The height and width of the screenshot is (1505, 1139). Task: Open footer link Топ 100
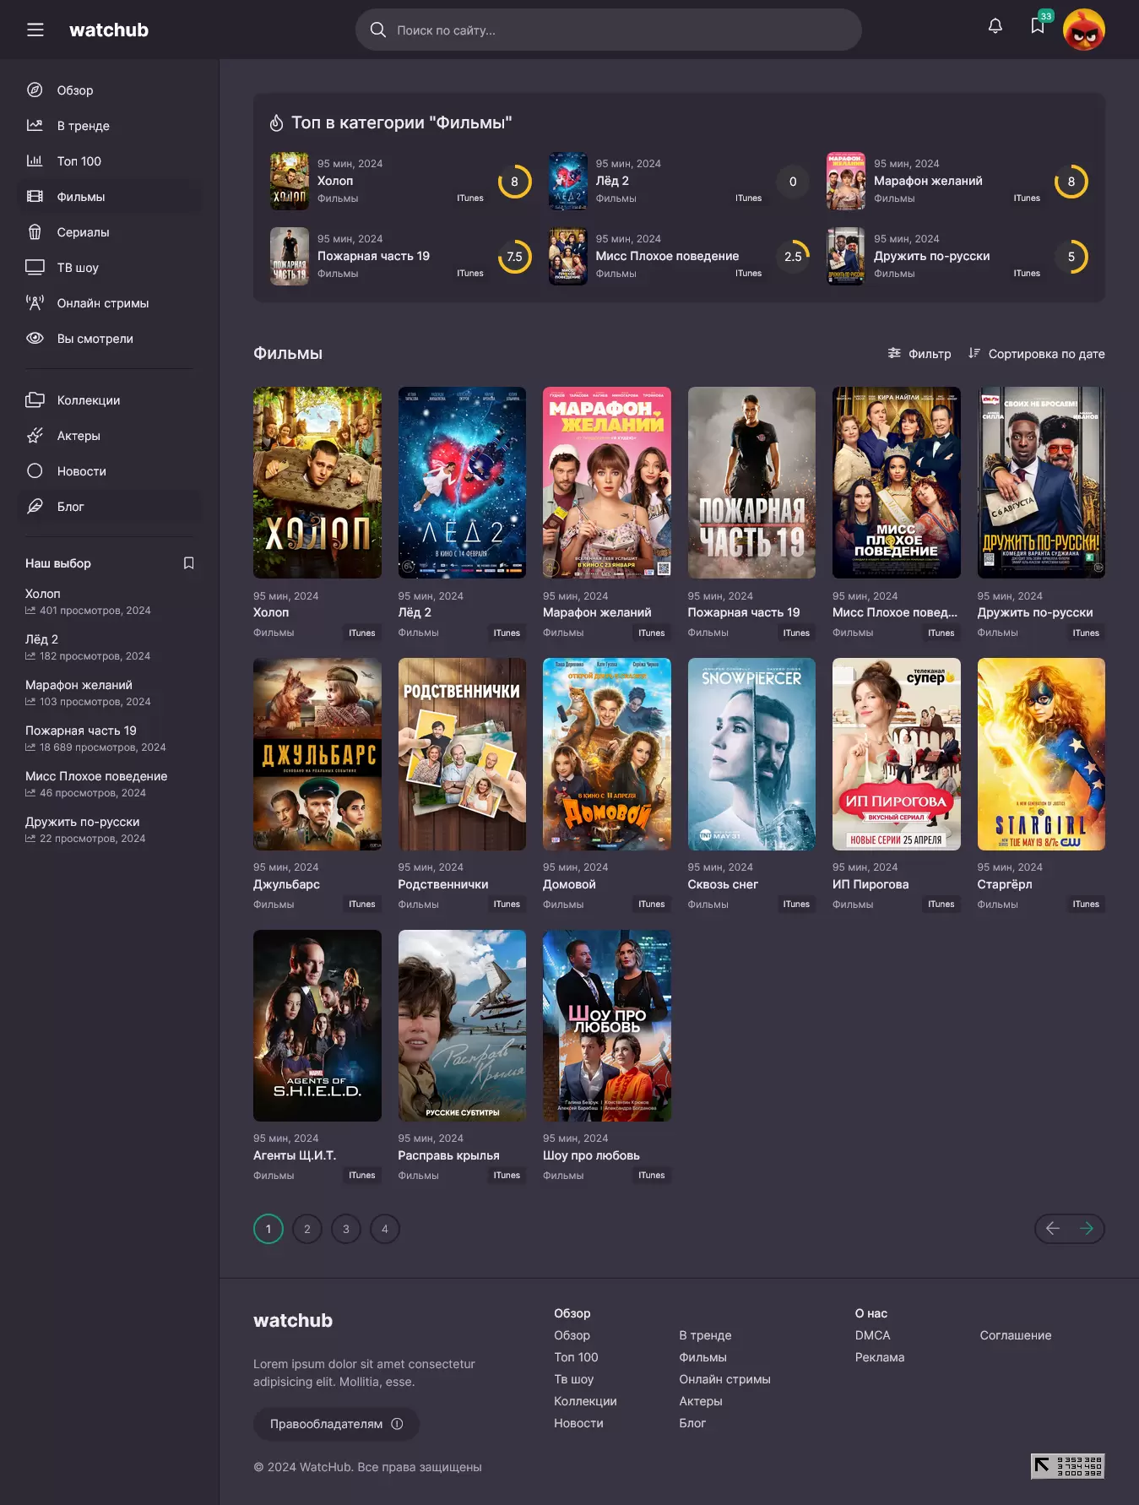point(576,1357)
